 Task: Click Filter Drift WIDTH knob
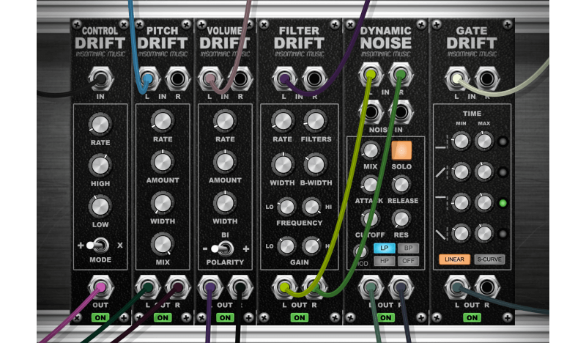click(283, 165)
